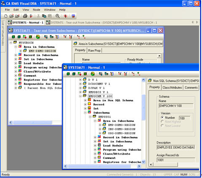
Task: Select the EMPDBCS V 1 tree row
Action: click(98, 92)
